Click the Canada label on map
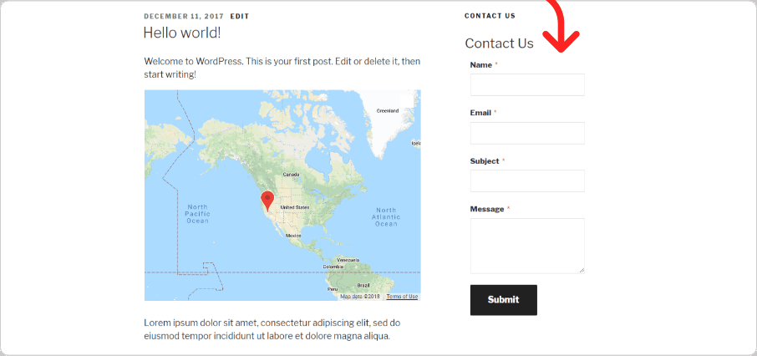This screenshot has height=356, width=757. (291, 174)
